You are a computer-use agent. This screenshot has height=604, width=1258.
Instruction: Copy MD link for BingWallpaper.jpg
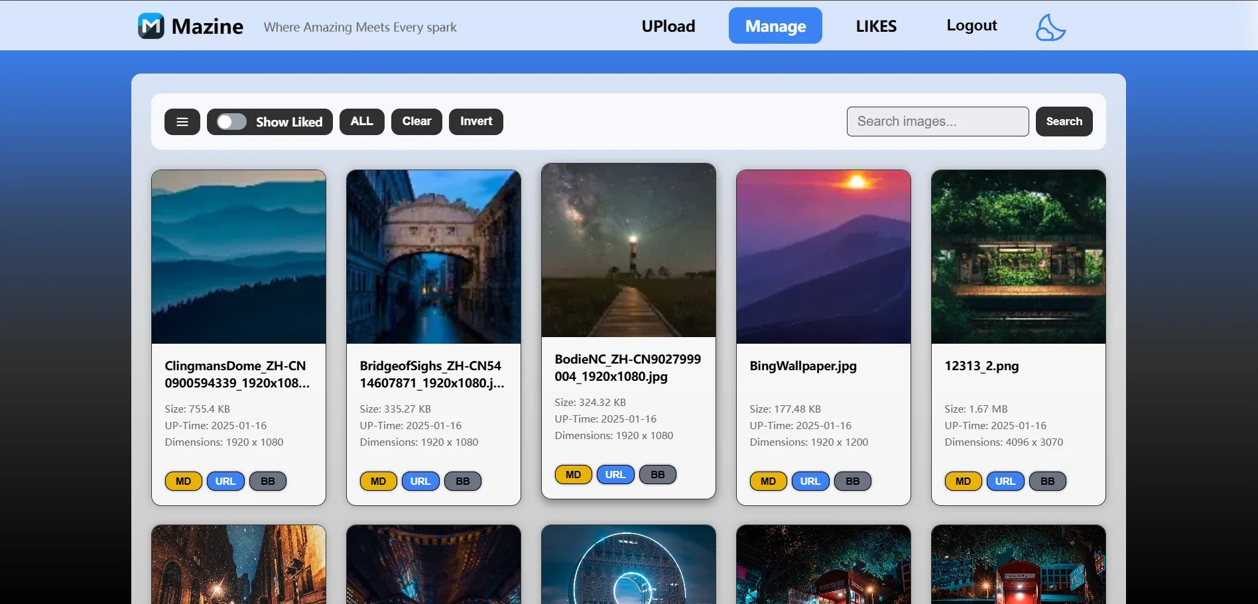(769, 481)
